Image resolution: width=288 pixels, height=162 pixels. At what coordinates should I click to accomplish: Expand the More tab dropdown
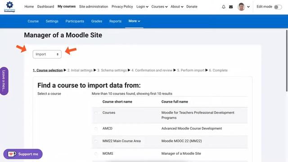pos(134,21)
